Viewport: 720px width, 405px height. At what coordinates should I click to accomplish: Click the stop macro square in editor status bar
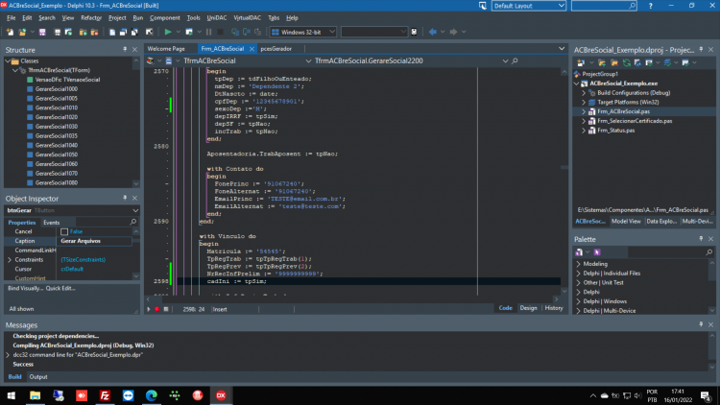tap(166, 309)
